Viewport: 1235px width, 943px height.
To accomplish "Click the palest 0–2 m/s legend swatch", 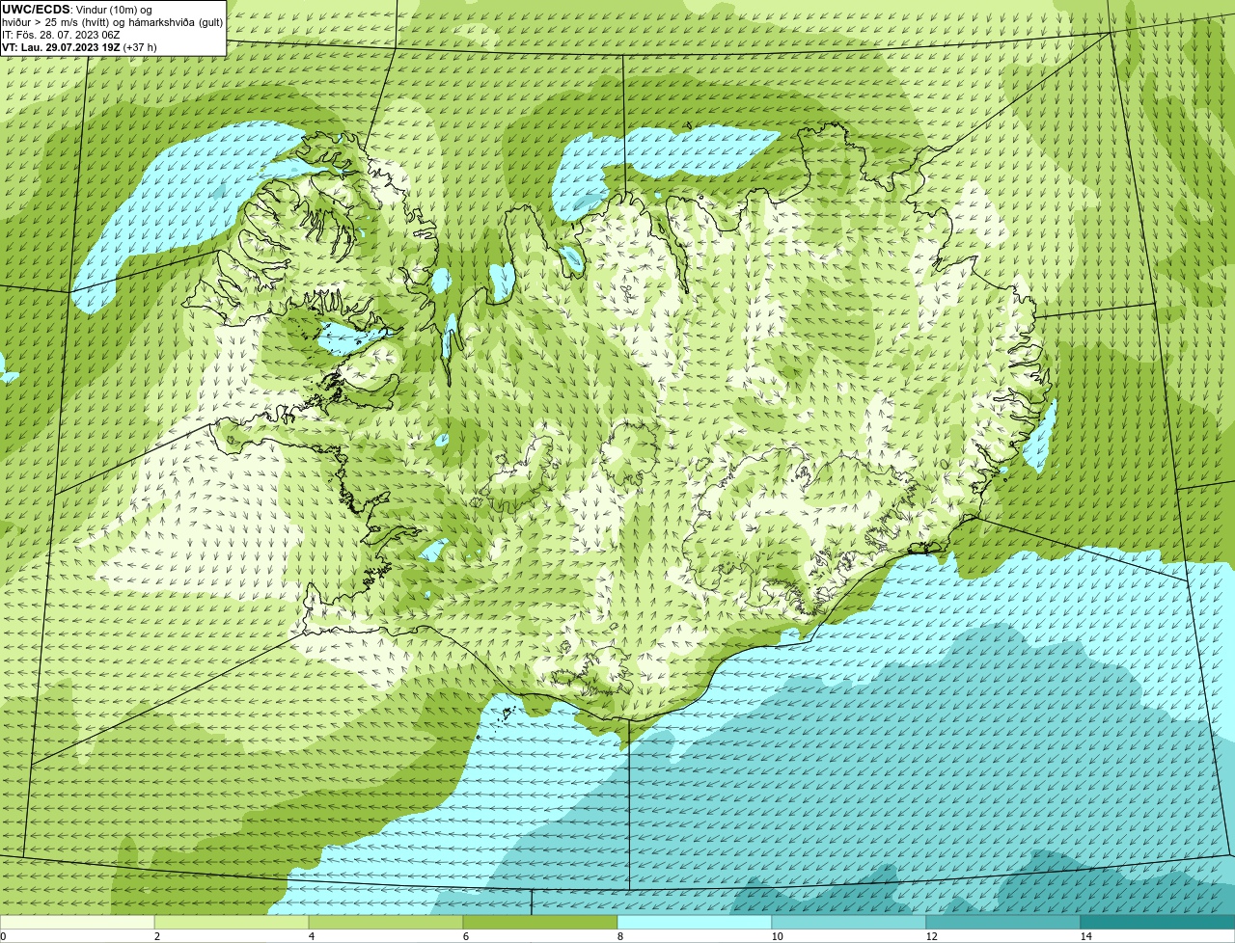I will point(77,923).
